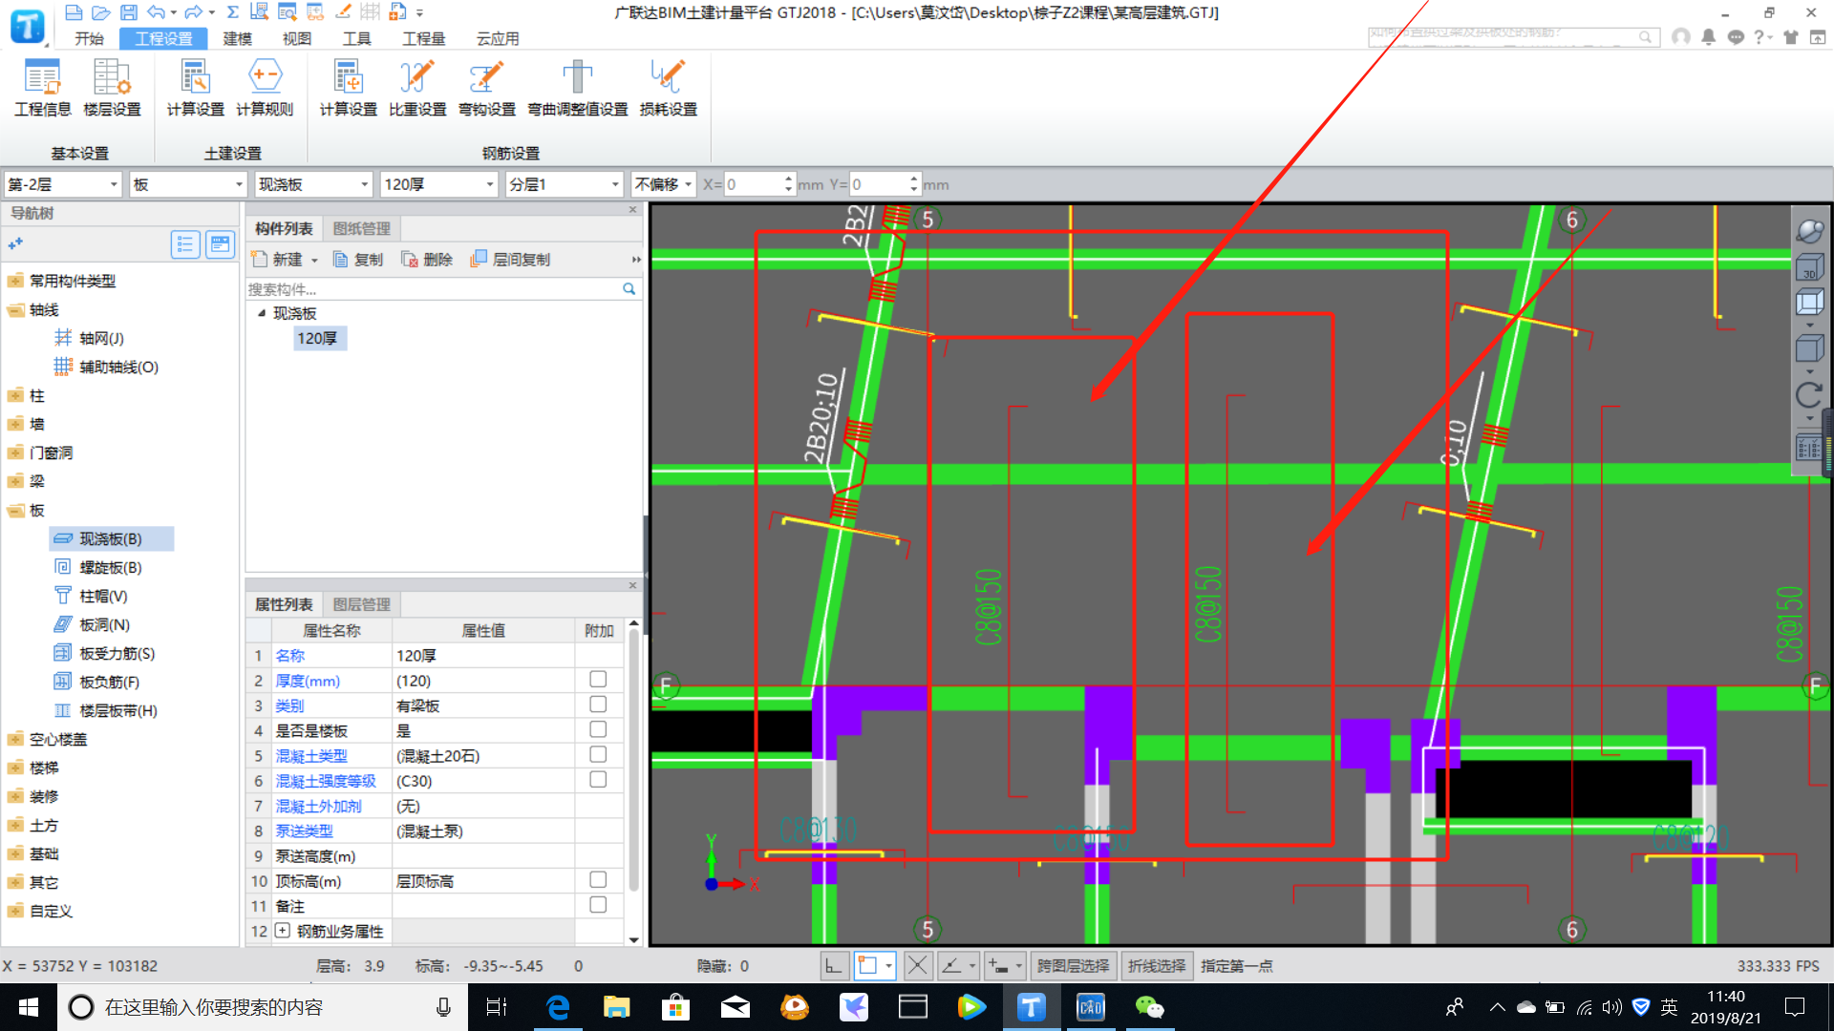
Task: Toggle the orthogonal mode icon in status bar
Action: tap(834, 966)
